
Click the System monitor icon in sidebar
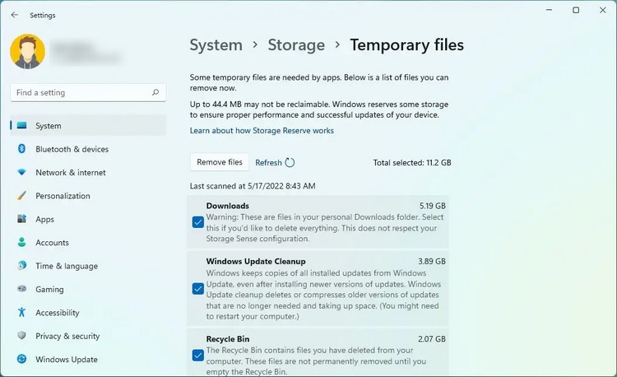(22, 126)
